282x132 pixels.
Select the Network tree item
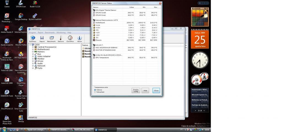pyautogui.click(x=41, y=66)
